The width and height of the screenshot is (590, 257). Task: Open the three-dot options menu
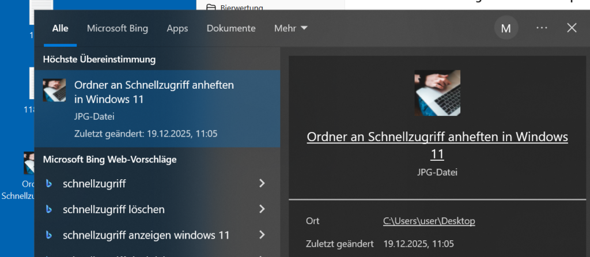pyautogui.click(x=542, y=28)
